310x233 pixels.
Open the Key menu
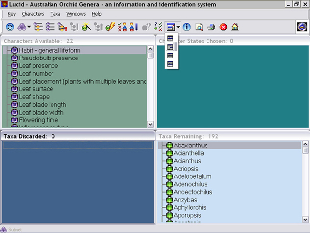point(11,14)
